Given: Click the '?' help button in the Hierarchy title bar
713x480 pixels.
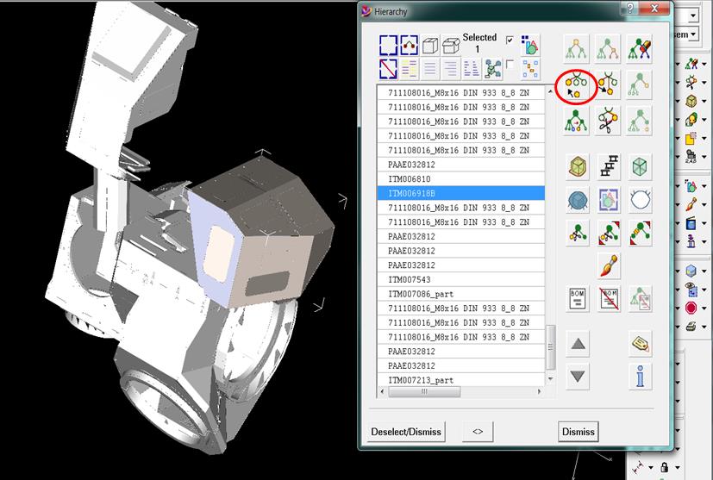Looking at the screenshot, I should tap(629, 9).
